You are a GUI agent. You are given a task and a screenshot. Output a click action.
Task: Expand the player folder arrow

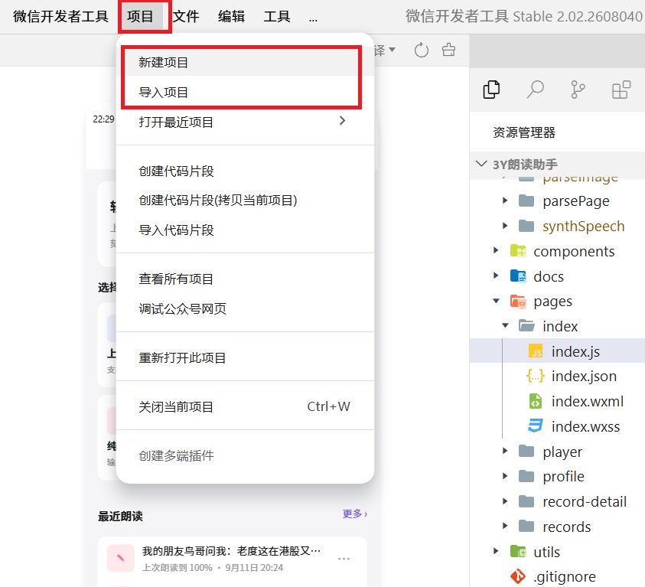pyautogui.click(x=505, y=452)
